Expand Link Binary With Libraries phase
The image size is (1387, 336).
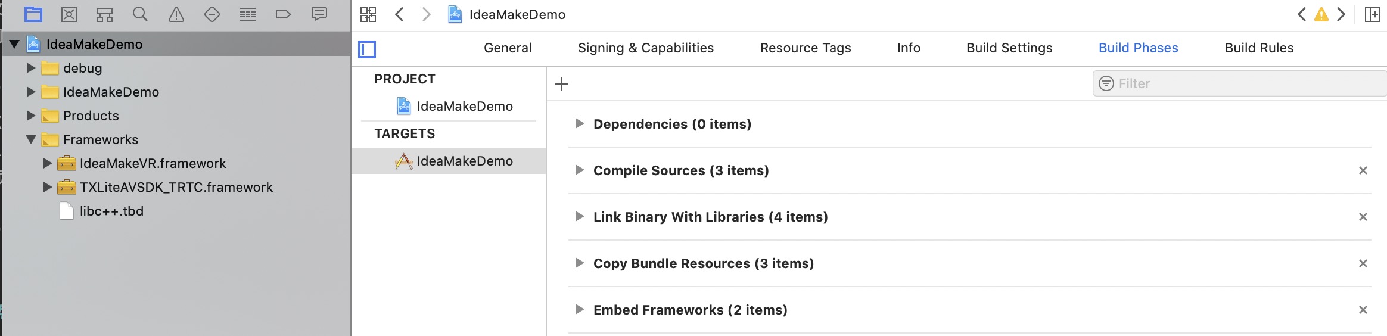(579, 216)
